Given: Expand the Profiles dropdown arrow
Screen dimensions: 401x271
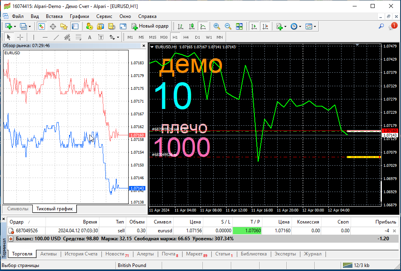Looking at the screenshot, I should pos(30,26).
